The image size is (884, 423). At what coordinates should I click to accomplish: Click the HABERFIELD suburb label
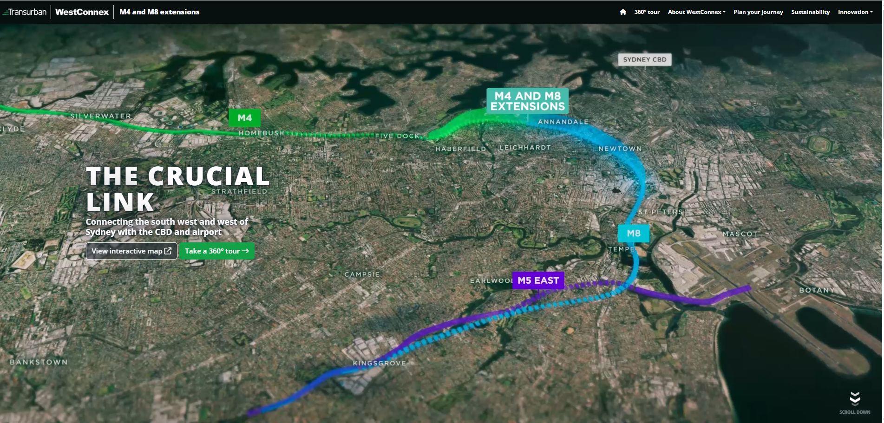pyautogui.click(x=461, y=149)
